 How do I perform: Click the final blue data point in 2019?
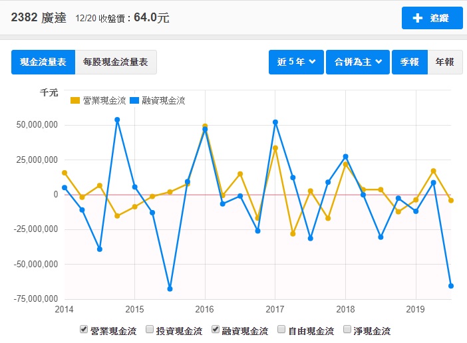click(451, 286)
